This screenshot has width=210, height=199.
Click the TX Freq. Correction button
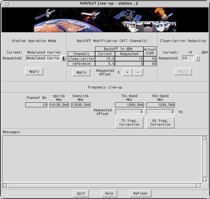coord(129,123)
